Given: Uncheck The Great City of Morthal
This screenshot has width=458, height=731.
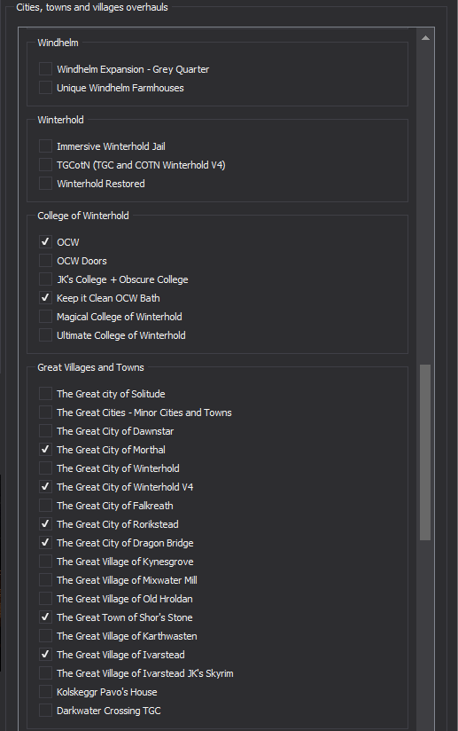Looking at the screenshot, I should (x=45, y=450).
